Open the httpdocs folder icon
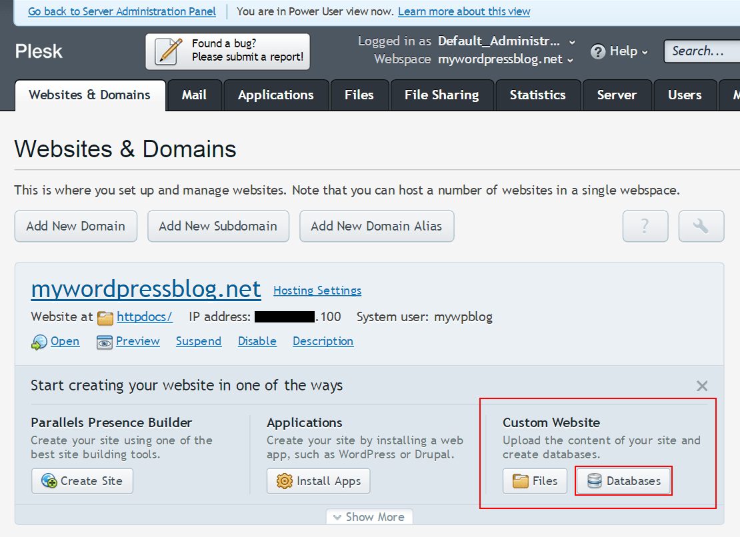The height and width of the screenshot is (537, 740). [x=105, y=317]
